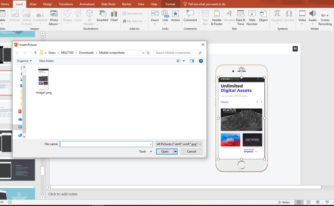Switch to the Design ribbon tab
This screenshot has height=206, width=334.
coord(47,4)
